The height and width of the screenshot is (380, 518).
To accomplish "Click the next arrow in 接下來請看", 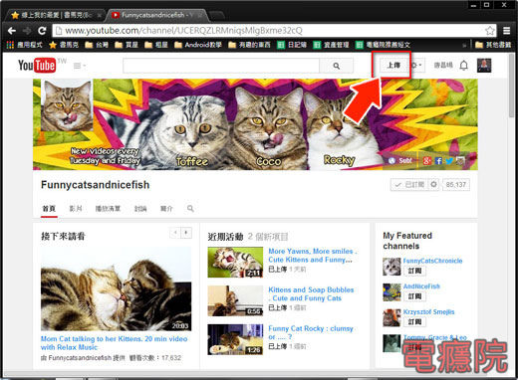I will pos(186,233).
